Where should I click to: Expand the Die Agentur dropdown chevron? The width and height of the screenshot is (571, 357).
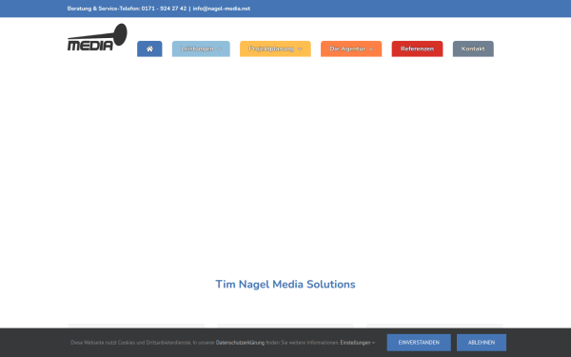click(371, 50)
